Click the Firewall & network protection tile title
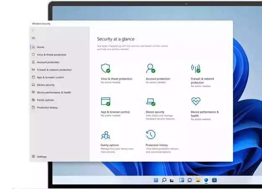This screenshot has width=262, height=189. [202, 81]
